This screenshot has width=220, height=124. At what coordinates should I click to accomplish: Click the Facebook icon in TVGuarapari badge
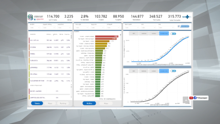(x=195, y=98)
